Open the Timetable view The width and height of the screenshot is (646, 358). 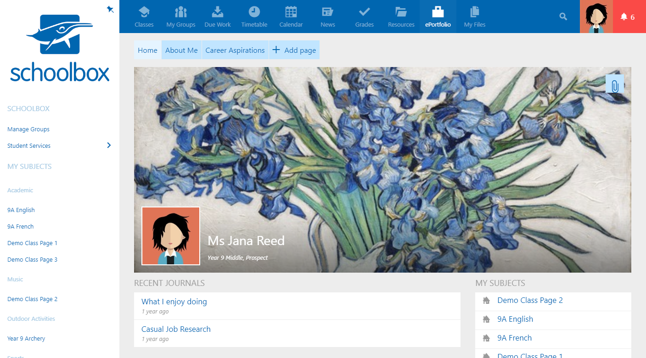[x=254, y=17]
